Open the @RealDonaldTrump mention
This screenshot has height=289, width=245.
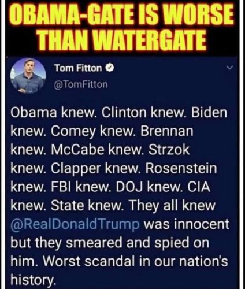coord(75,225)
